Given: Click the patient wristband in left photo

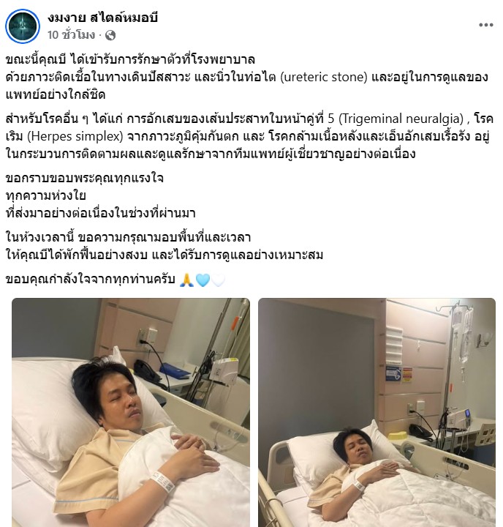Looking at the screenshot, I should coord(162,482).
